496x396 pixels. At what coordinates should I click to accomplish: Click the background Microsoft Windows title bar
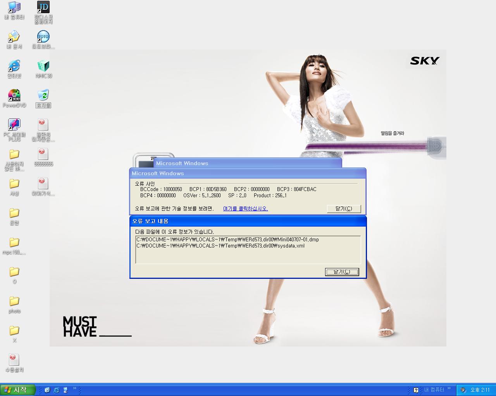(248, 163)
